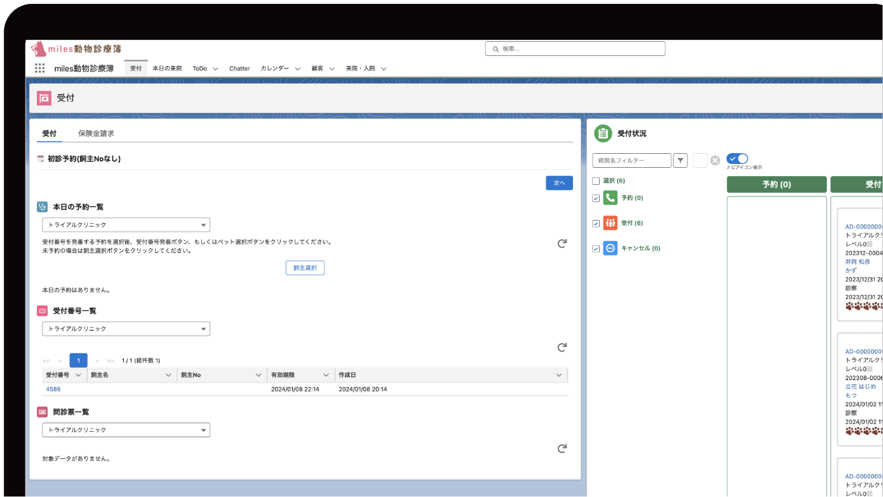Open the 立花 はじめ owner link

tap(860, 386)
